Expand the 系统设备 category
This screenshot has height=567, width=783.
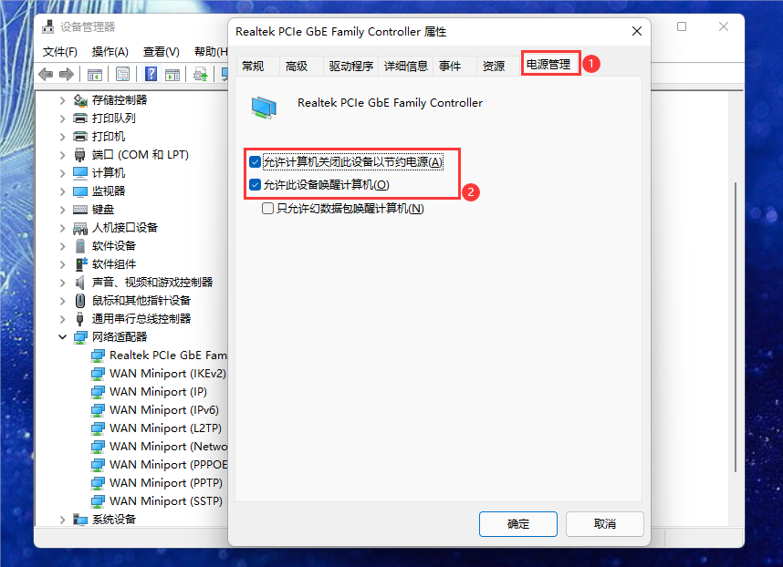(x=62, y=520)
